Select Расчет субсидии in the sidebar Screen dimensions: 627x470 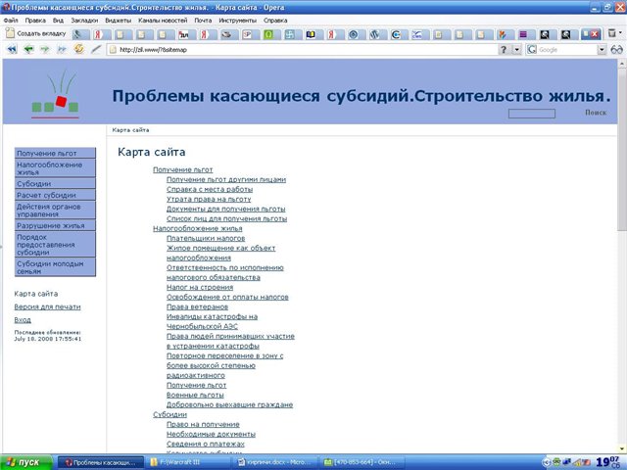pos(46,195)
